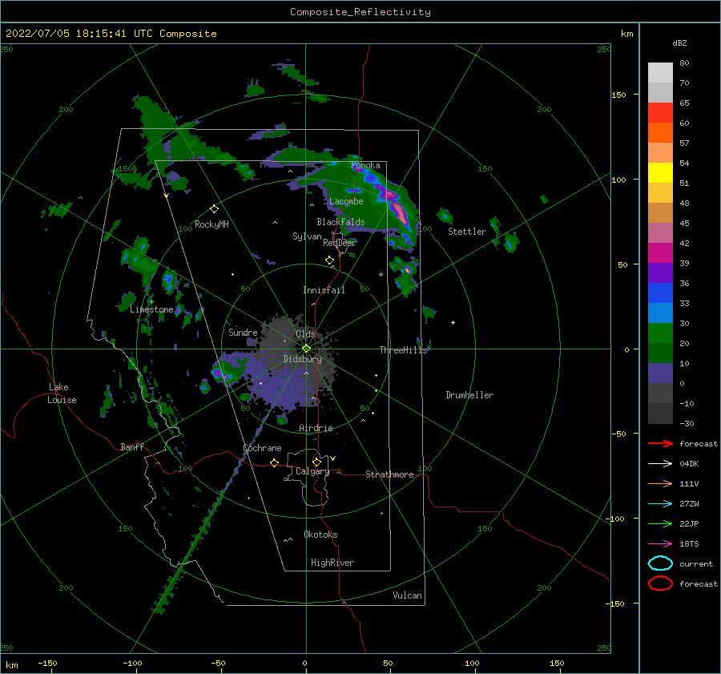Select the cyan 27ZW arrow legend icon

point(660,504)
